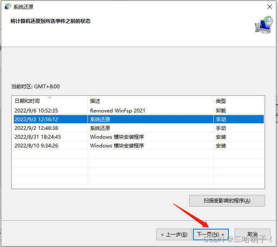The width and height of the screenshot is (278, 247).
Task: Click the 扫描受影响的程序(A) button
Action: coord(227,201)
